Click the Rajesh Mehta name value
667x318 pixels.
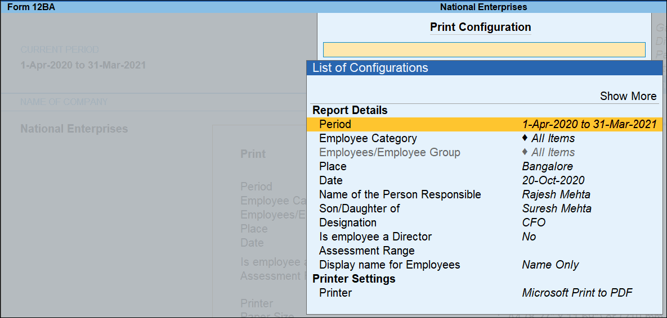(556, 194)
